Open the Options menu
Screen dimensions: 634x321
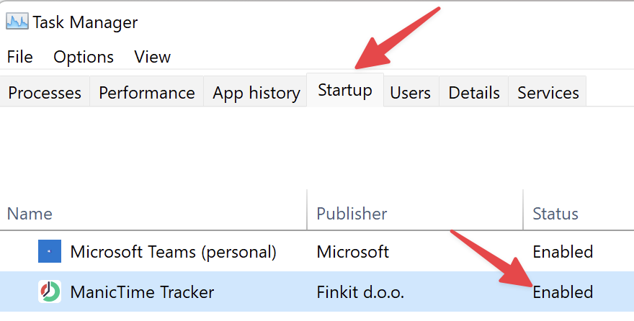pyautogui.click(x=84, y=57)
